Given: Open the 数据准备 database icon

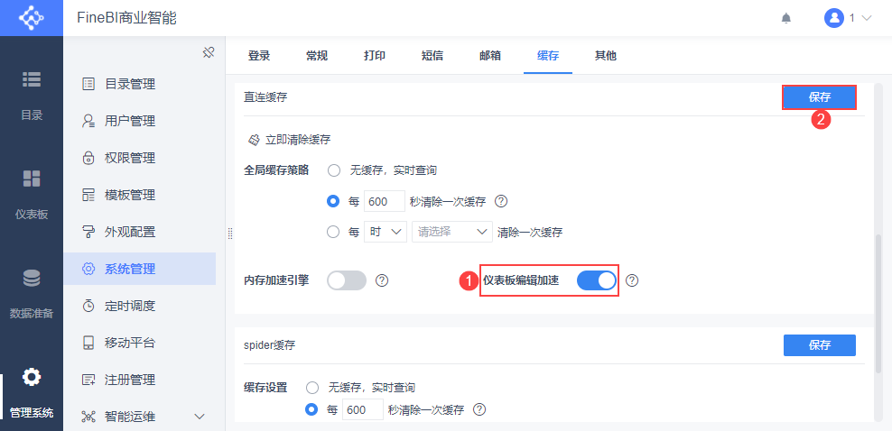Looking at the screenshot, I should pyautogui.click(x=32, y=278).
